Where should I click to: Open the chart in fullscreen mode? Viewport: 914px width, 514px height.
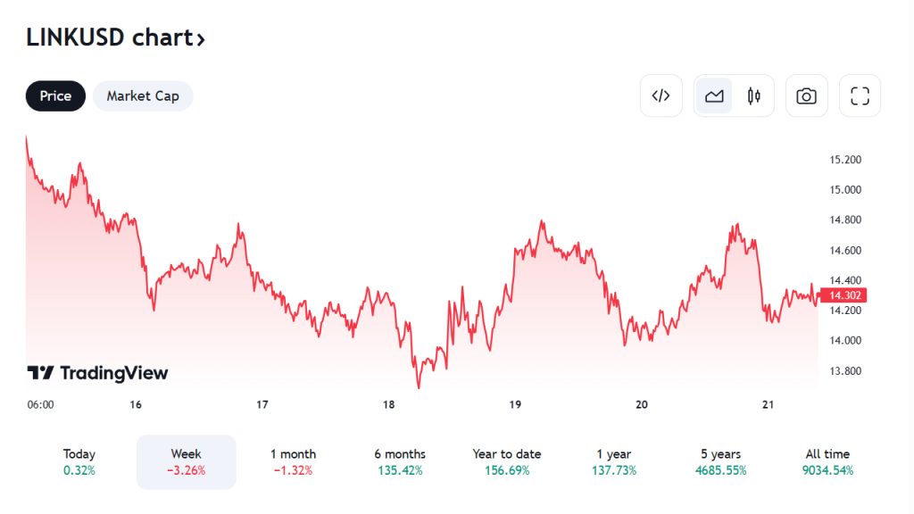point(860,96)
